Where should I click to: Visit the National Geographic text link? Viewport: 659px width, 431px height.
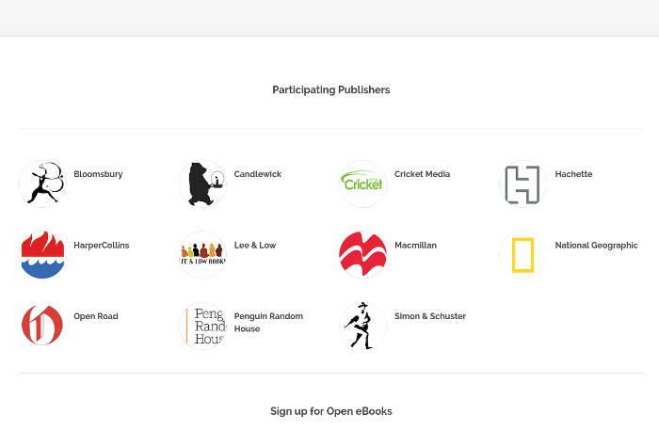coord(596,246)
